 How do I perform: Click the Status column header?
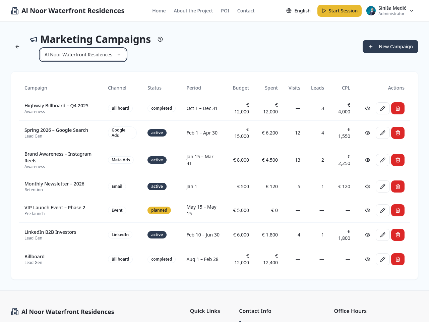[155, 88]
